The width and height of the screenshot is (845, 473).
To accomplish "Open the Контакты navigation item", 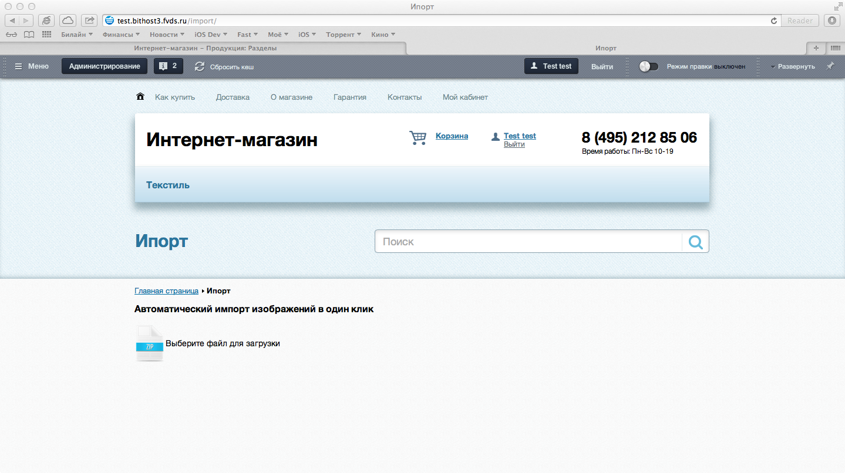I will (x=404, y=97).
